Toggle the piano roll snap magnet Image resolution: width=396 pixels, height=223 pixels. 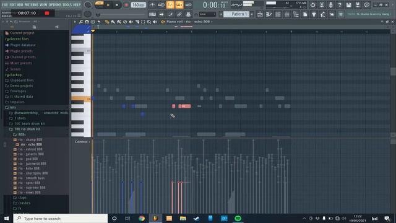(x=87, y=22)
